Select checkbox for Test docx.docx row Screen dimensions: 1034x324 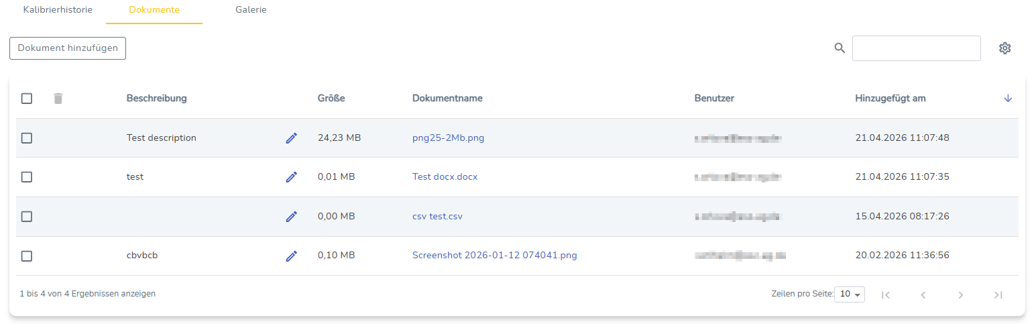tap(27, 177)
